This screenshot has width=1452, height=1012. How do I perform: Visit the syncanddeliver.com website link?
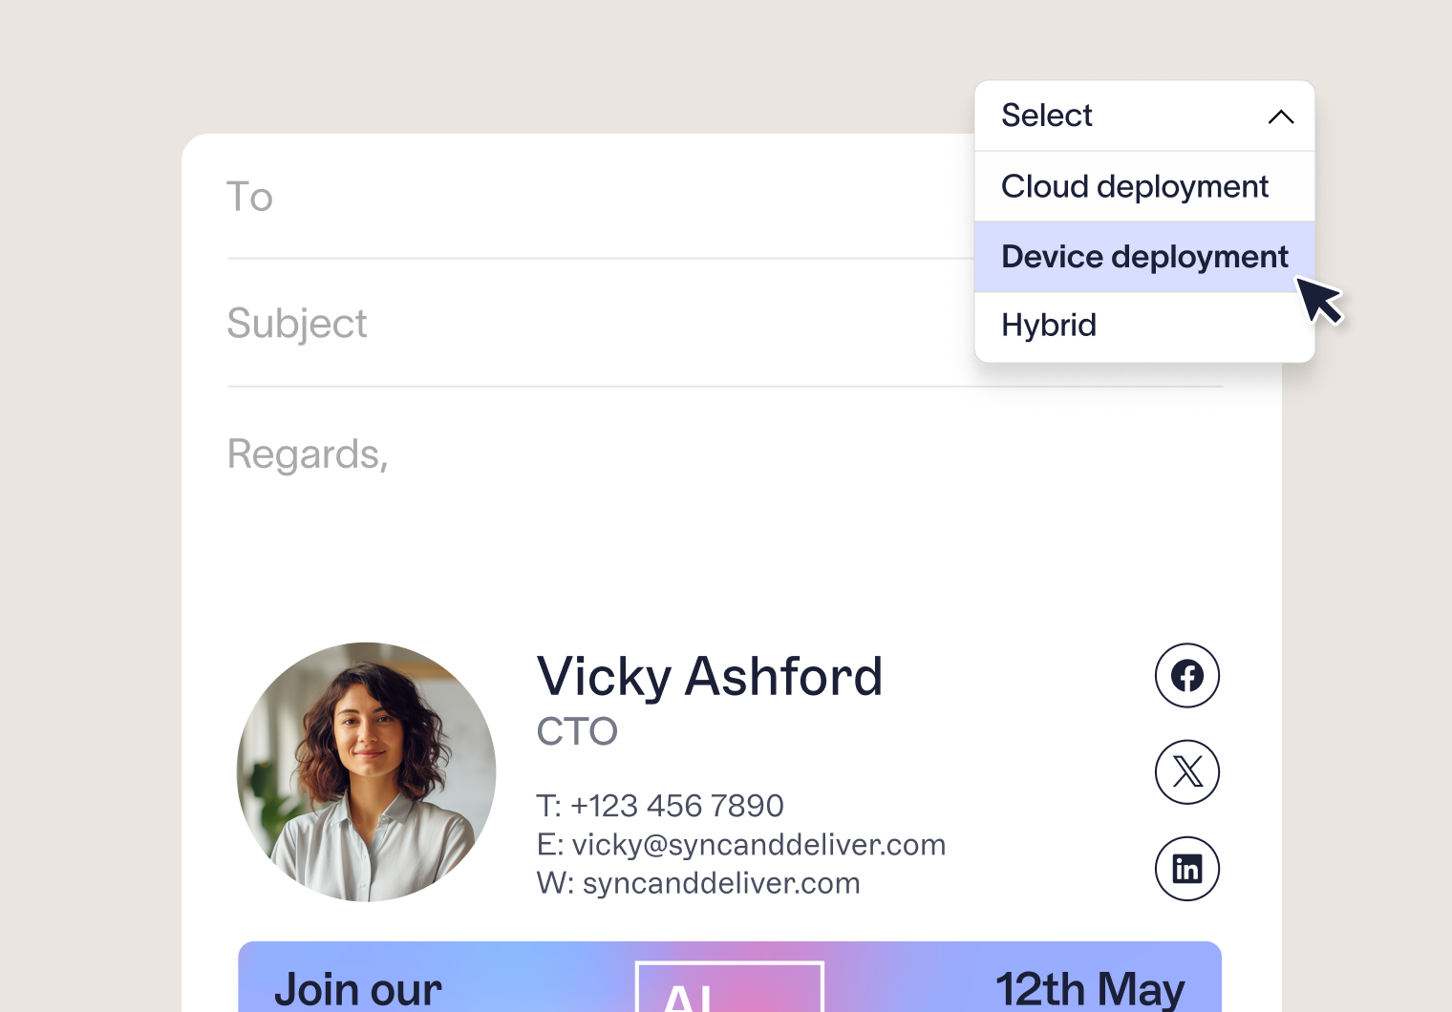tap(721, 883)
